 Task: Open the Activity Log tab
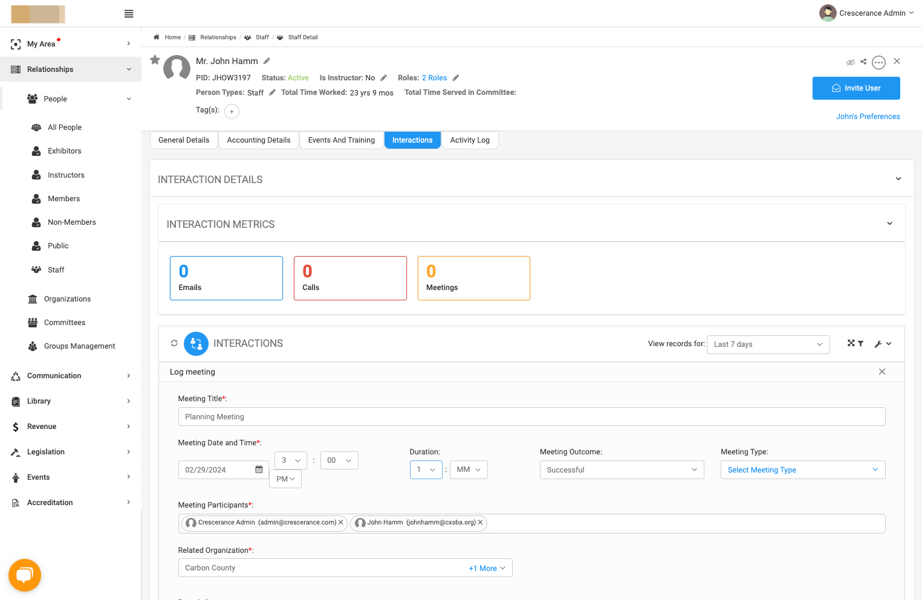click(x=470, y=140)
